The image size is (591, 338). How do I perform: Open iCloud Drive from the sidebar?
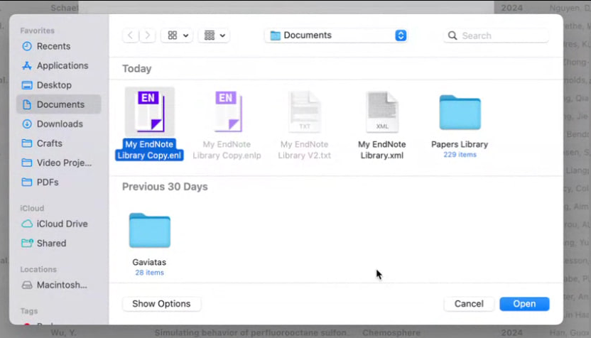pyautogui.click(x=62, y=224)
